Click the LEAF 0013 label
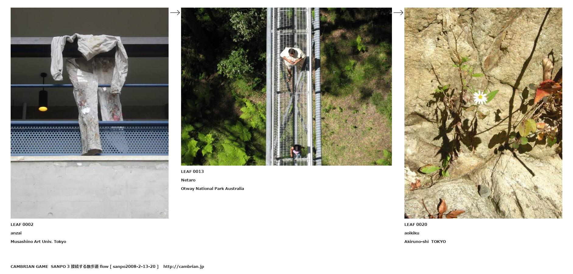Image resolution: width=573 pixels, height=274 pixels. [192, 171]
